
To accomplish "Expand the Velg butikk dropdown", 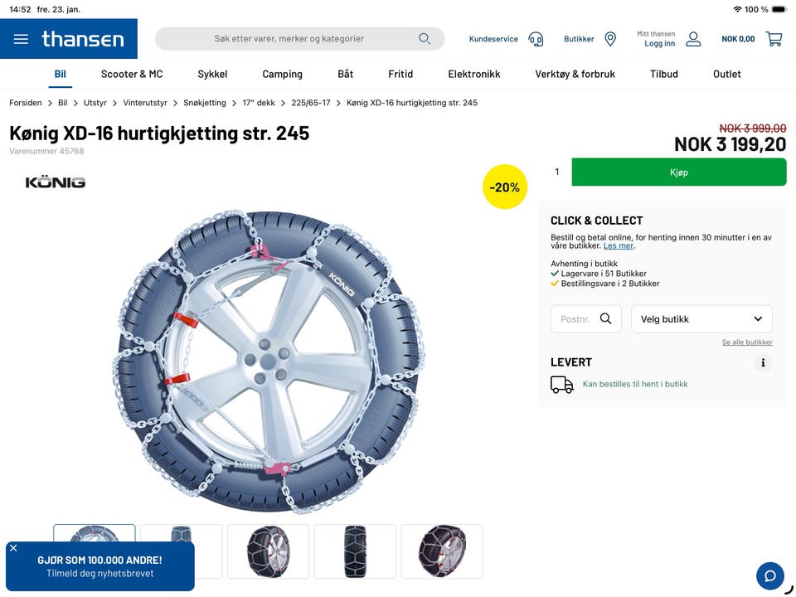I will coord(701,319).
